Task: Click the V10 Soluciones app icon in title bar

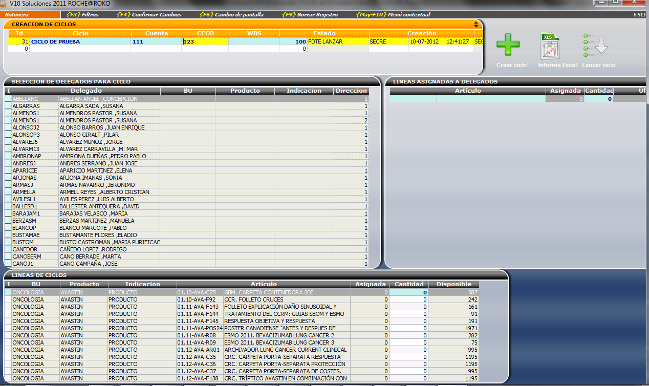Action: tap(4, 3)
